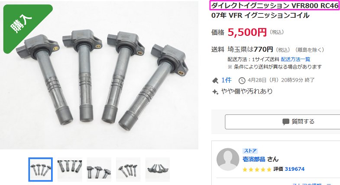Click the clock icon beside end time
This screenshot has width=340, height=185.
(242, 81)
